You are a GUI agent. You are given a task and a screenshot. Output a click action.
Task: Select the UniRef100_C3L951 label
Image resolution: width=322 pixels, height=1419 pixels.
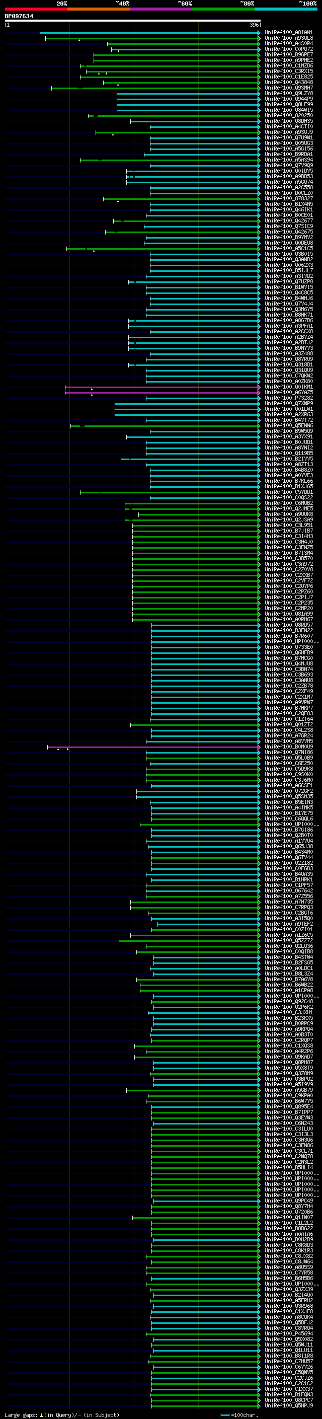(x=288, y=525)
